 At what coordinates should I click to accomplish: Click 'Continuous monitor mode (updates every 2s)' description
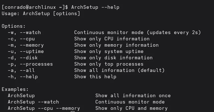(x=137, y=32)
